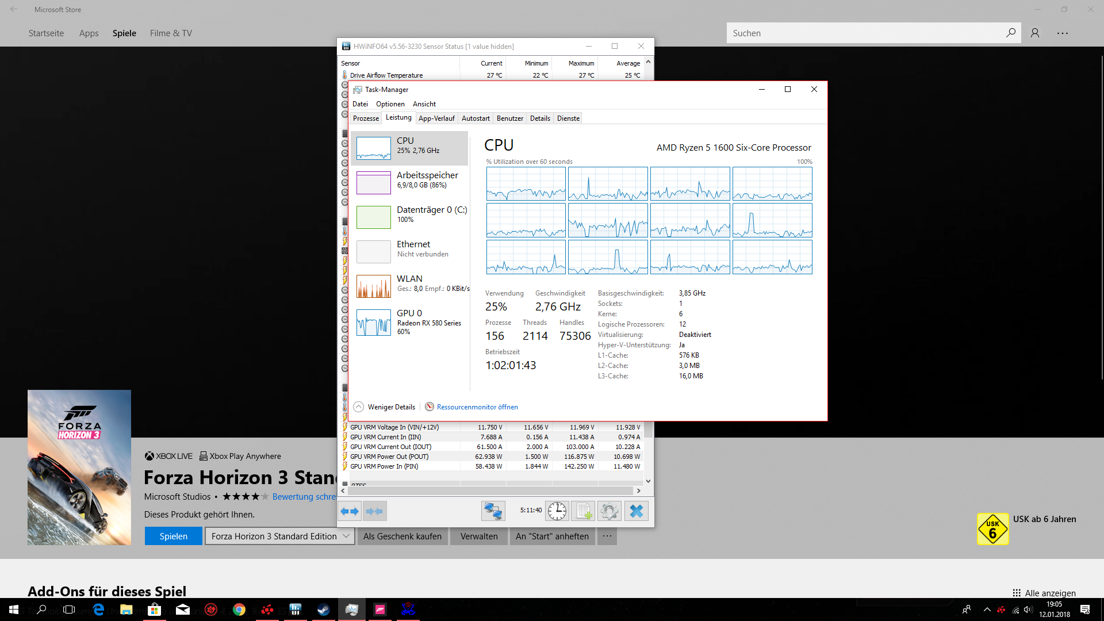Open Ressourcenmonitor öffnen link
1104x621 pixels.
(477, 407)
